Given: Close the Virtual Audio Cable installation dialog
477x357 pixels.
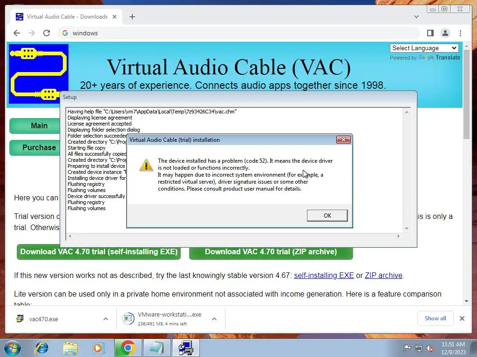Looking at the screenshot, I should pos(343,139).
